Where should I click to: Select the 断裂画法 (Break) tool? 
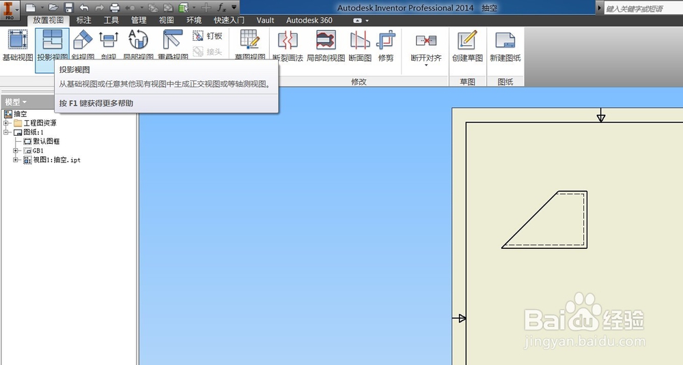[288, 45]
